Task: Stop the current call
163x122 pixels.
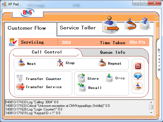Action: tap(65, 63)
